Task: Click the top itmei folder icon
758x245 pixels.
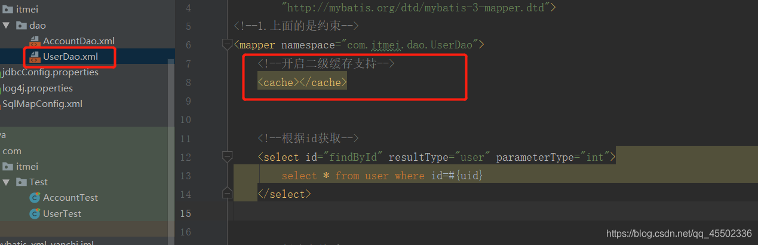Action: (x=8, y=9)
